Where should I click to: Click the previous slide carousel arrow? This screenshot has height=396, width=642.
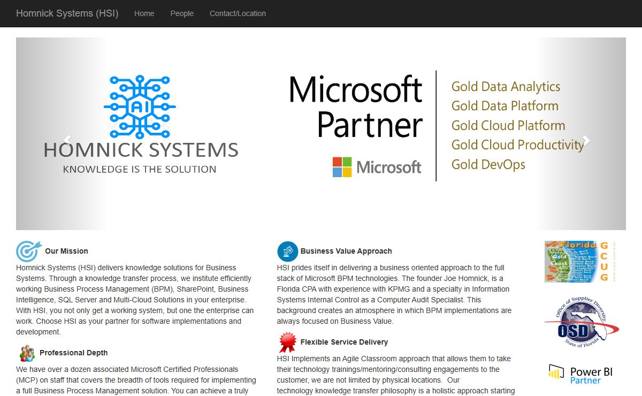67,140
